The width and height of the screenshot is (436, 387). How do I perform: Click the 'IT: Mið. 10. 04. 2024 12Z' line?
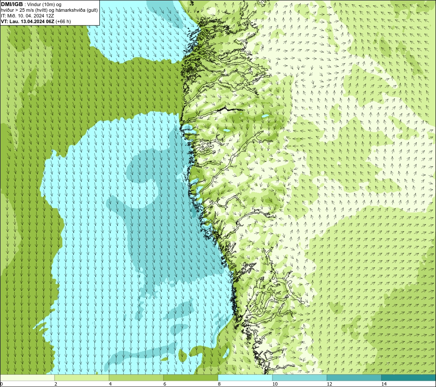coord(27,16)
